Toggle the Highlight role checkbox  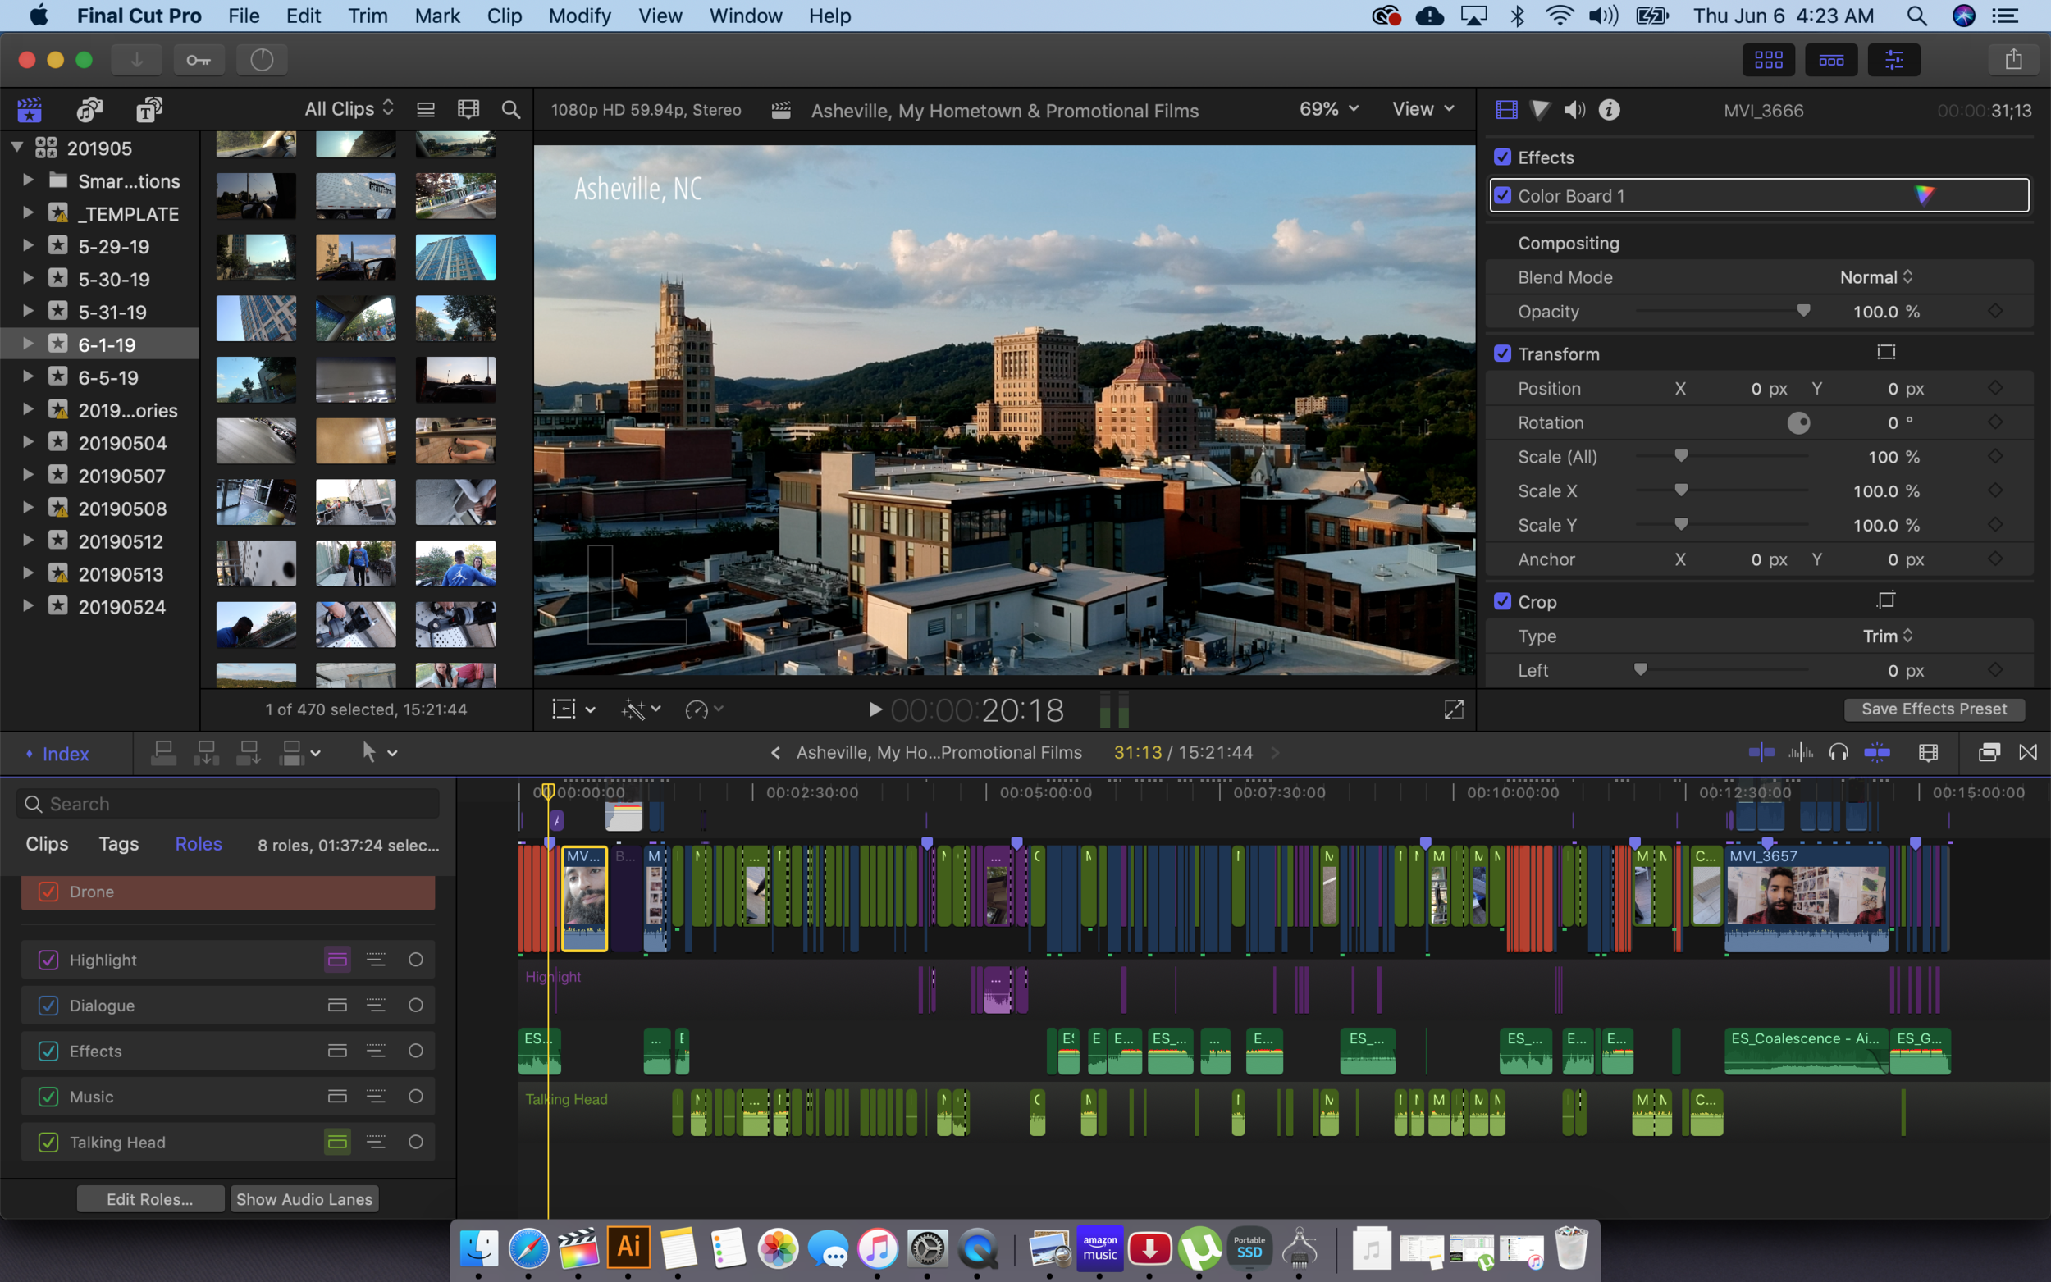(48, 960)
